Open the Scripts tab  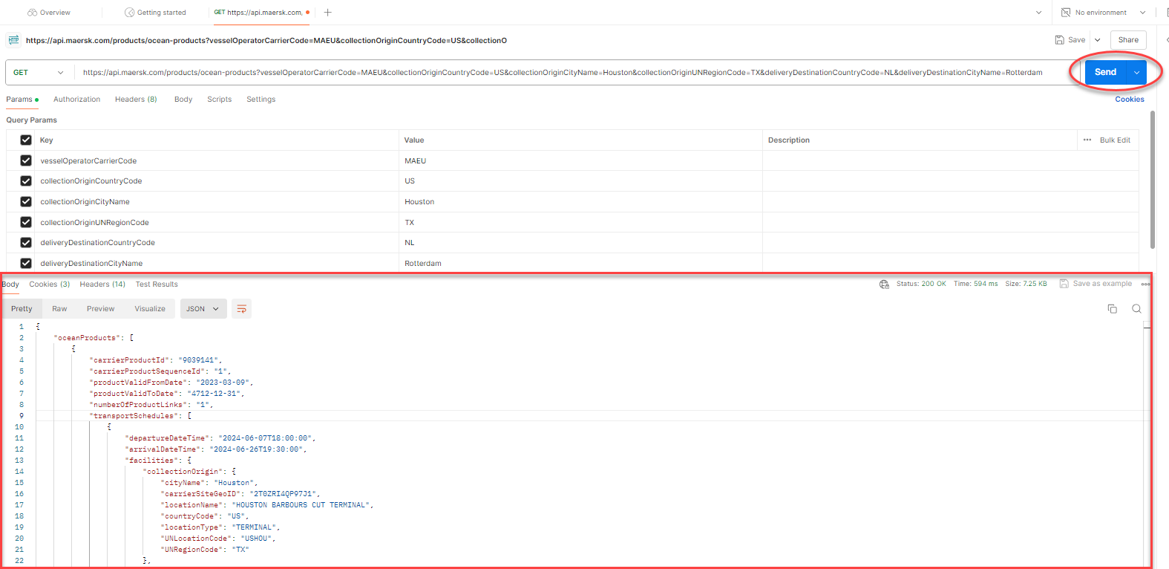(219, 100)
